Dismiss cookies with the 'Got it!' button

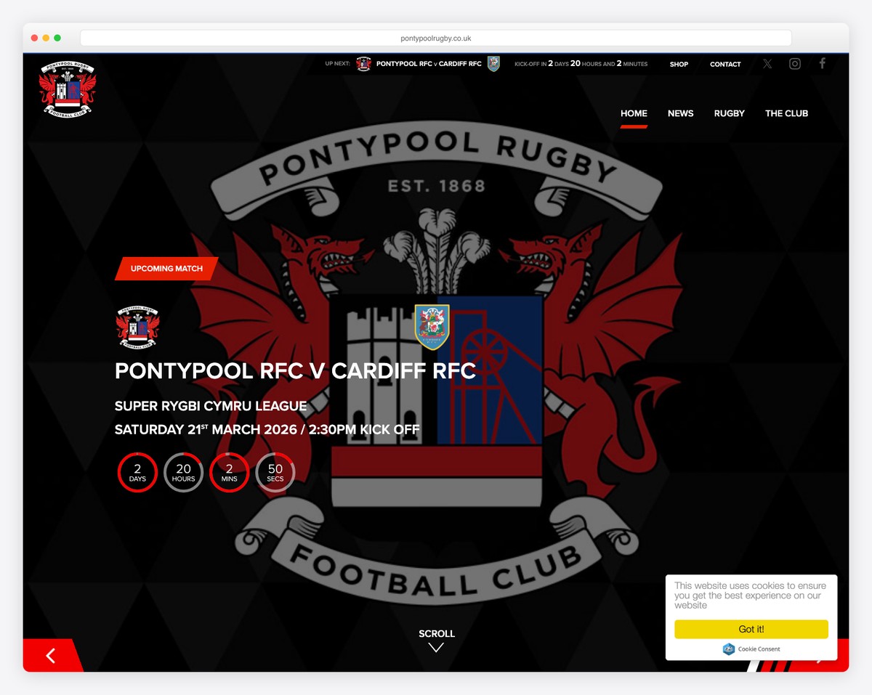tap(751, 629)
